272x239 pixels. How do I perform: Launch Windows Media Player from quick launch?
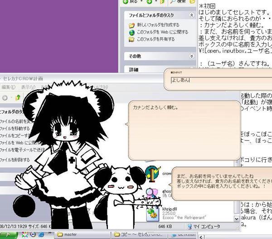coord(33,234)
